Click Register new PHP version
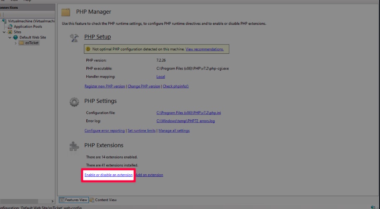 (104, 86)
